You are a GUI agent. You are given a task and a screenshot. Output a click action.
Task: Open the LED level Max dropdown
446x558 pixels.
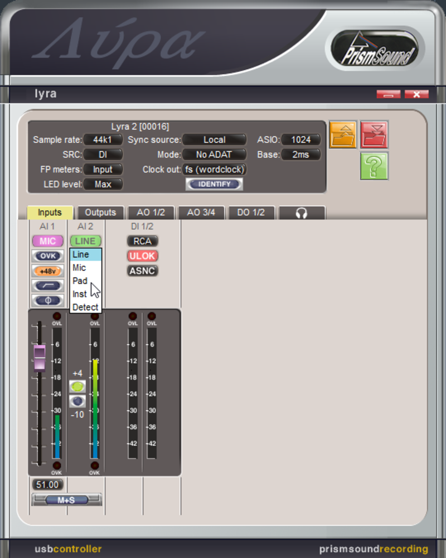point(103,184)
